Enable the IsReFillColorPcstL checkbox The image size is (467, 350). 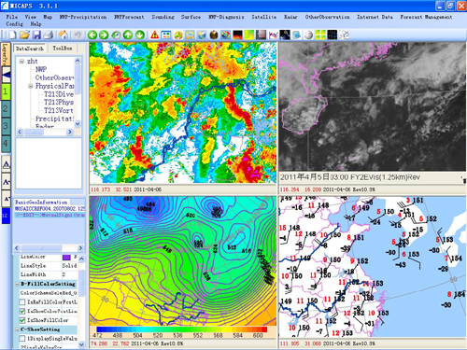[22, 301]
